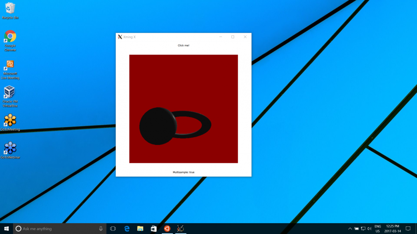Open the ENG US language selector
The width and height of the screenshot is (417, 234).
pos(377,228)
